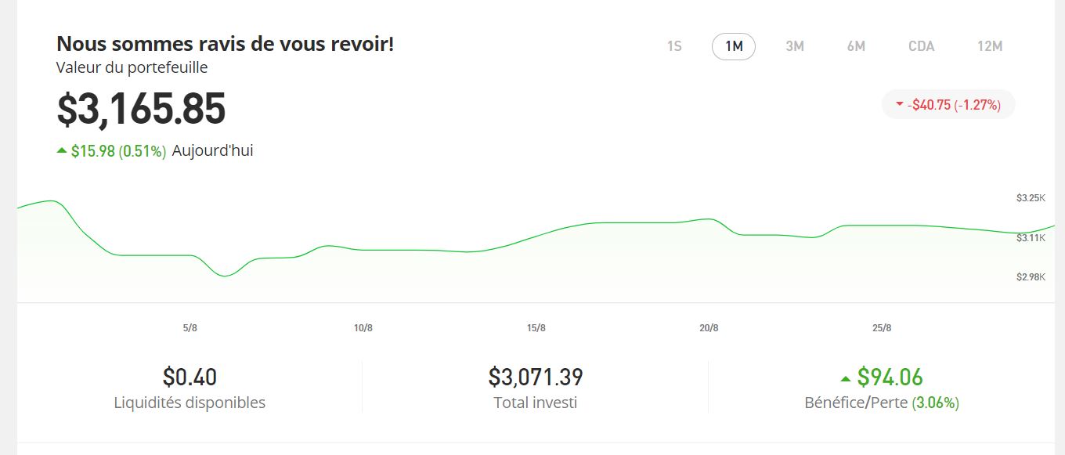Click the Valeur du portefeuille subtitle
This screenshot has height=455, width=1065.
click(132, 67)
